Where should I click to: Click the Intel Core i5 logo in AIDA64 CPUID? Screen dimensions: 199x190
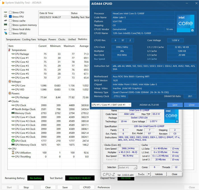click(185, 24)
